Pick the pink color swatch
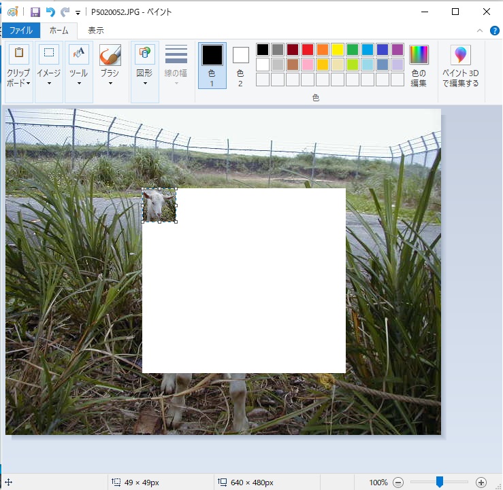The width and height of the screenshot is (503, 490). click(x=308, y=65)
